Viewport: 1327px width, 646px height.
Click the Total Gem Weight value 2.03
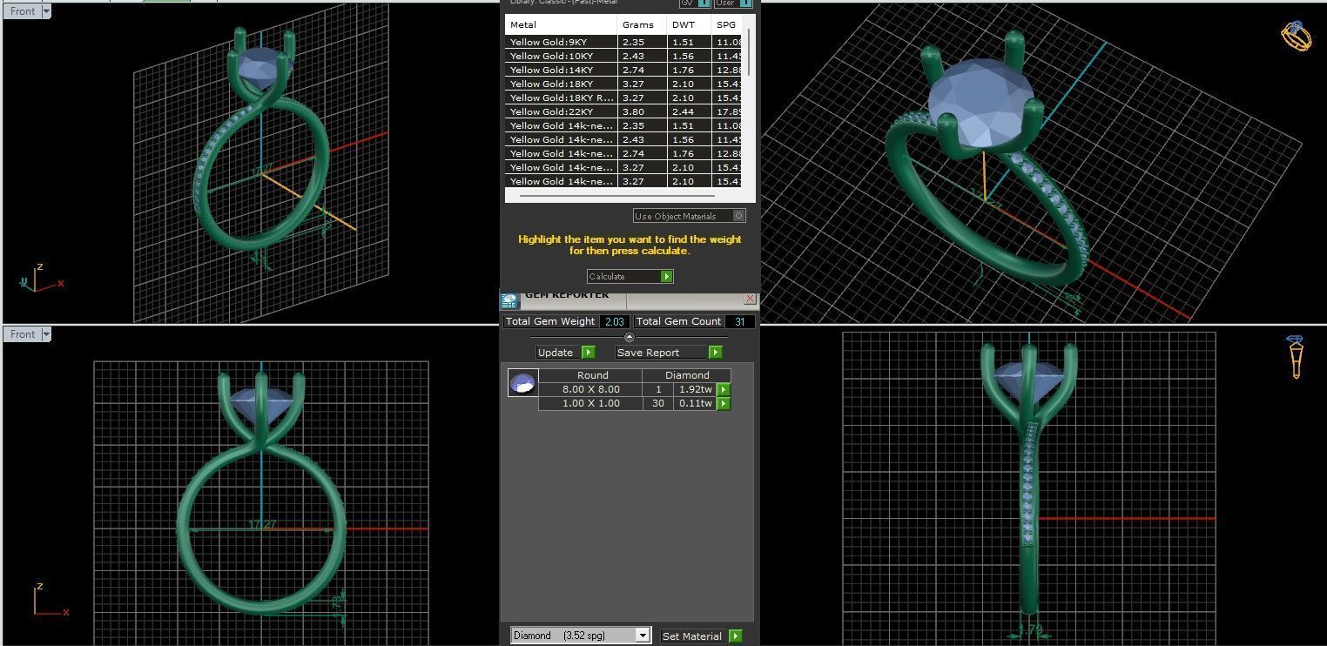(614, 321)
